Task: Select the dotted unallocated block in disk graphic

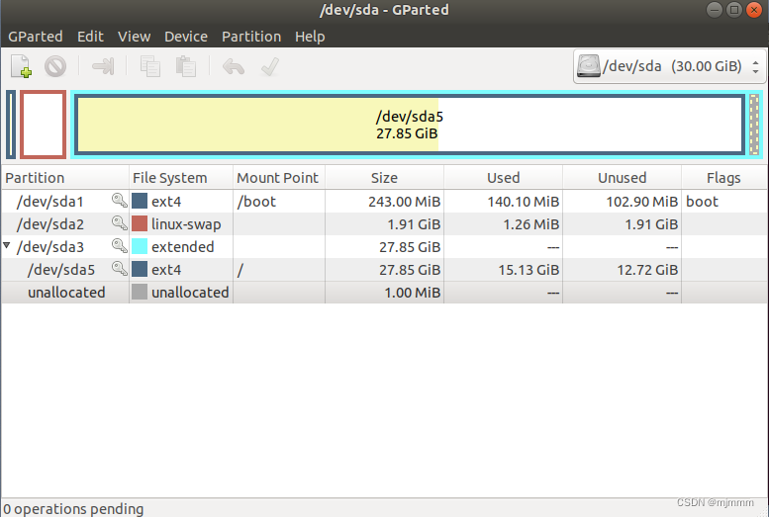Action: point(754,125)
